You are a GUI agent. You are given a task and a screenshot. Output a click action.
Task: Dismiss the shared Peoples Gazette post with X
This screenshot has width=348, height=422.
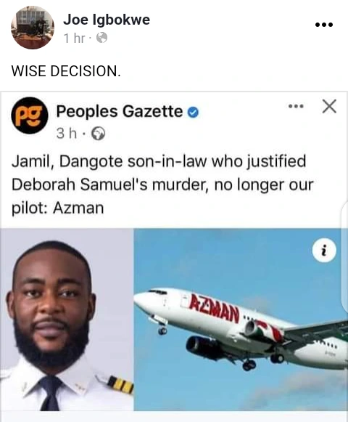329,106
